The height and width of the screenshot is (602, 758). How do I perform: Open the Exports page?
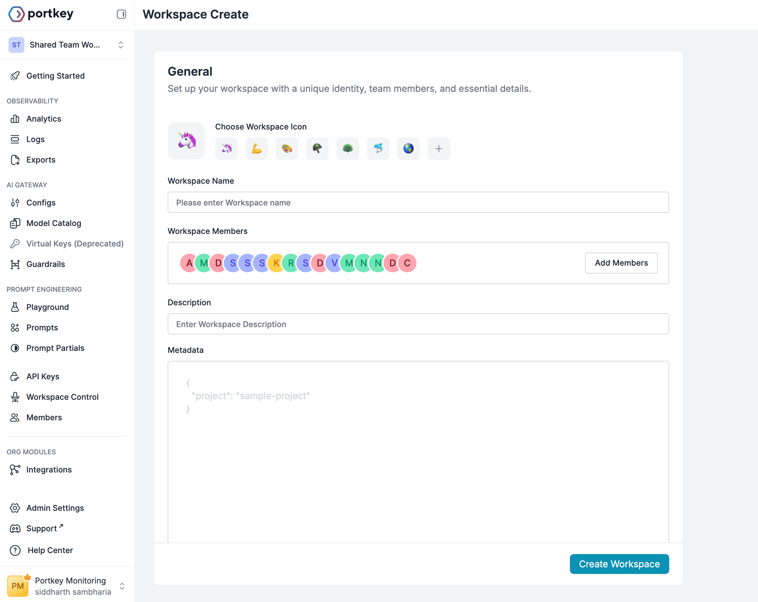pos(41,160)
